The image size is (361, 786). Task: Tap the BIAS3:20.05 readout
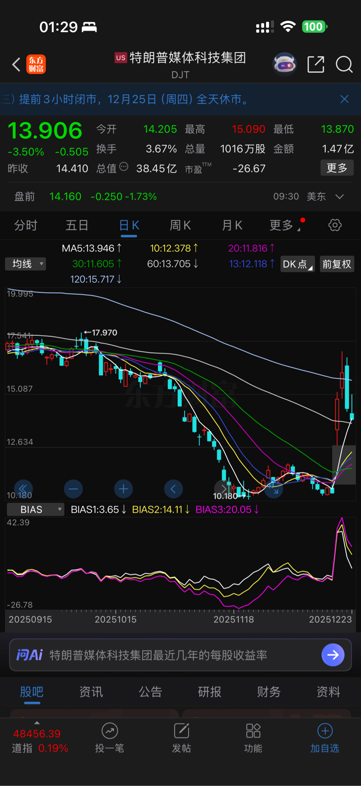pos(228,510)
